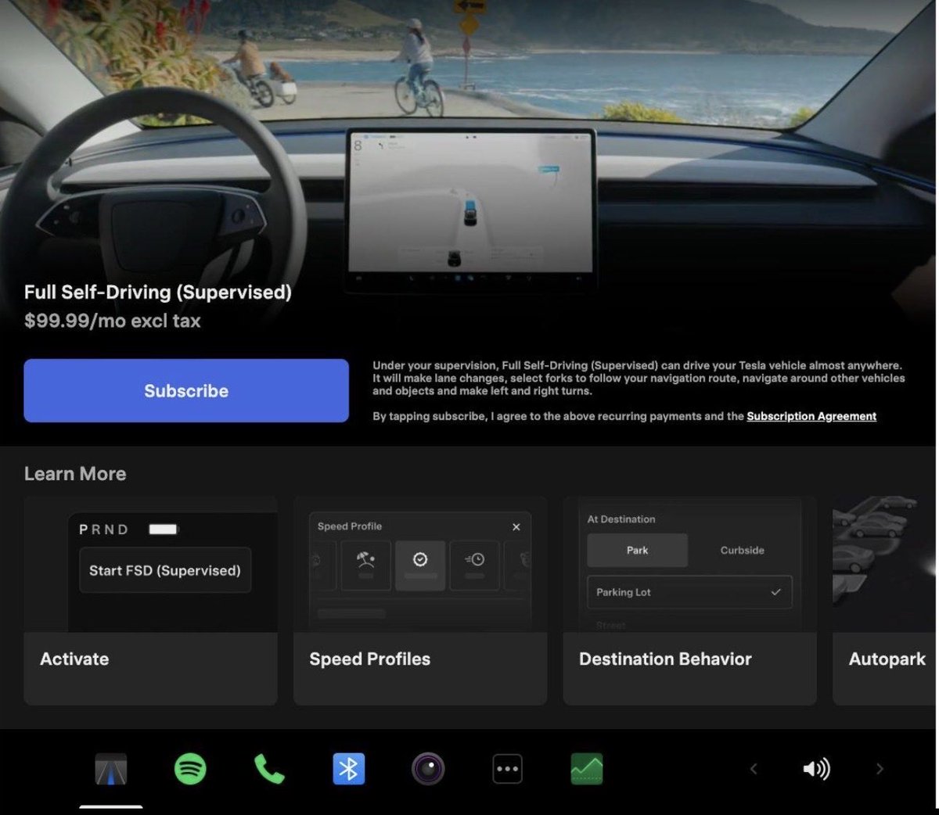Open the Speed Profiles card
The width and height of the screenshot is (939, 815).
click(x=420, y=601)
